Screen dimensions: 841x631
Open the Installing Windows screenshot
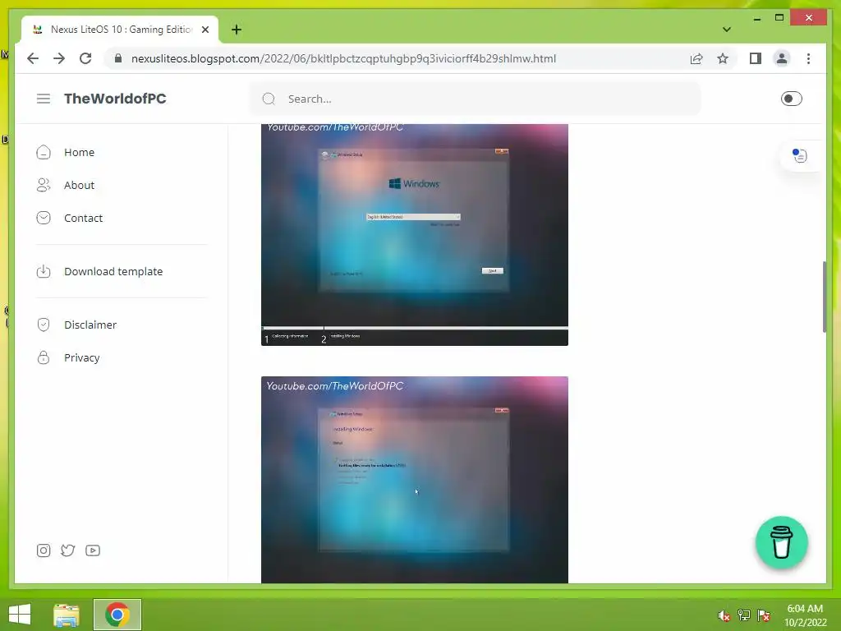pos(415,480)
